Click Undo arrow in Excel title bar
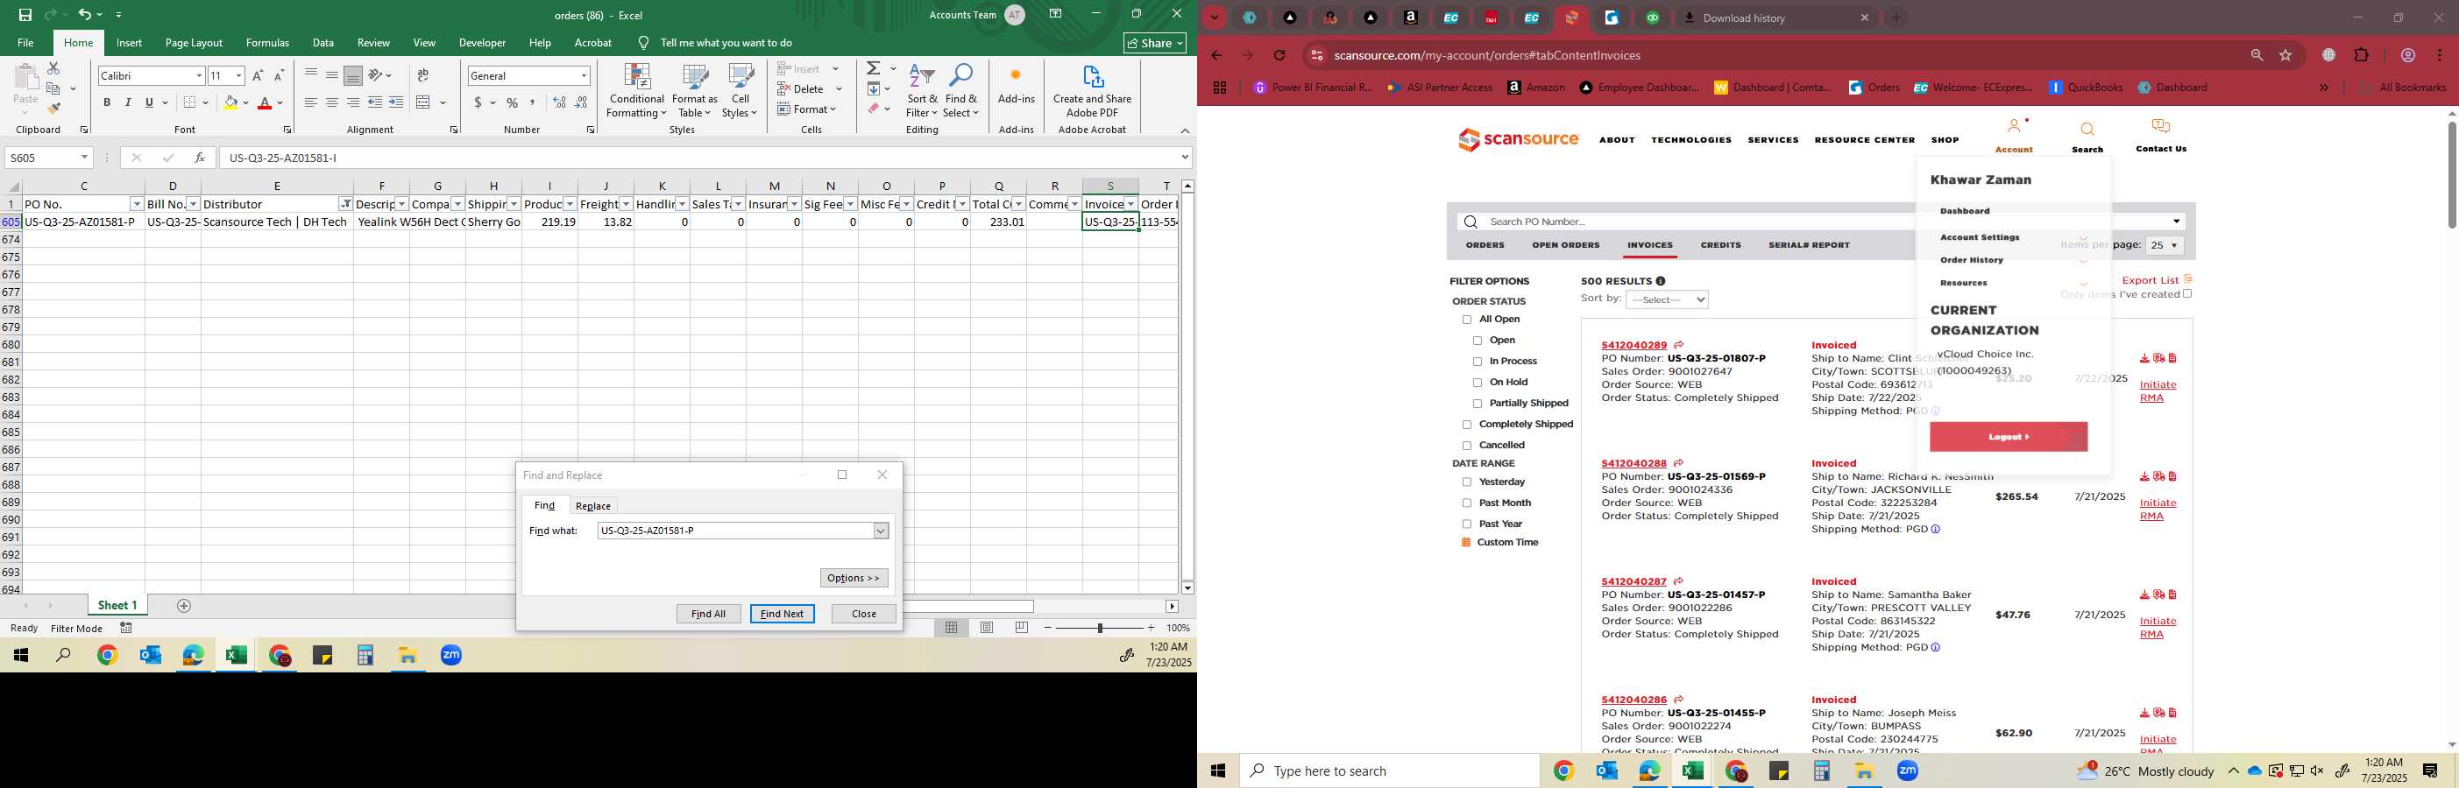Image resolution: width=2459 pixels, height=788 pixels. [x=85, y=14]
